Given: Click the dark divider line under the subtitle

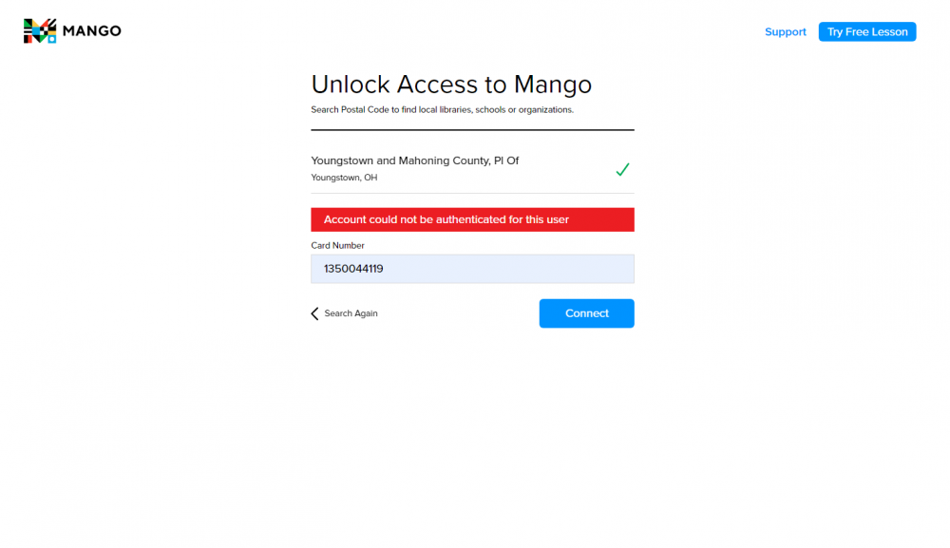Looking at the screenshot, I should 472,129.
